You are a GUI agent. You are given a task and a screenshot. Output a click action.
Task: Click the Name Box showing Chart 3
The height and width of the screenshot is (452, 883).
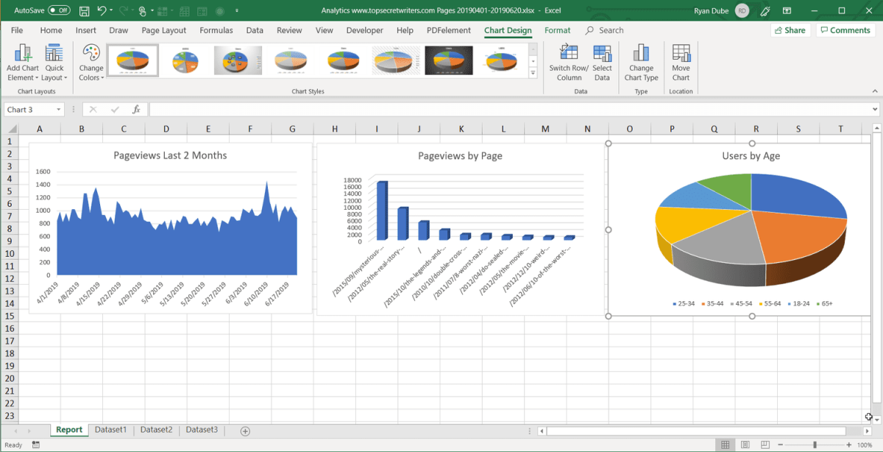(x=29, y=110)
